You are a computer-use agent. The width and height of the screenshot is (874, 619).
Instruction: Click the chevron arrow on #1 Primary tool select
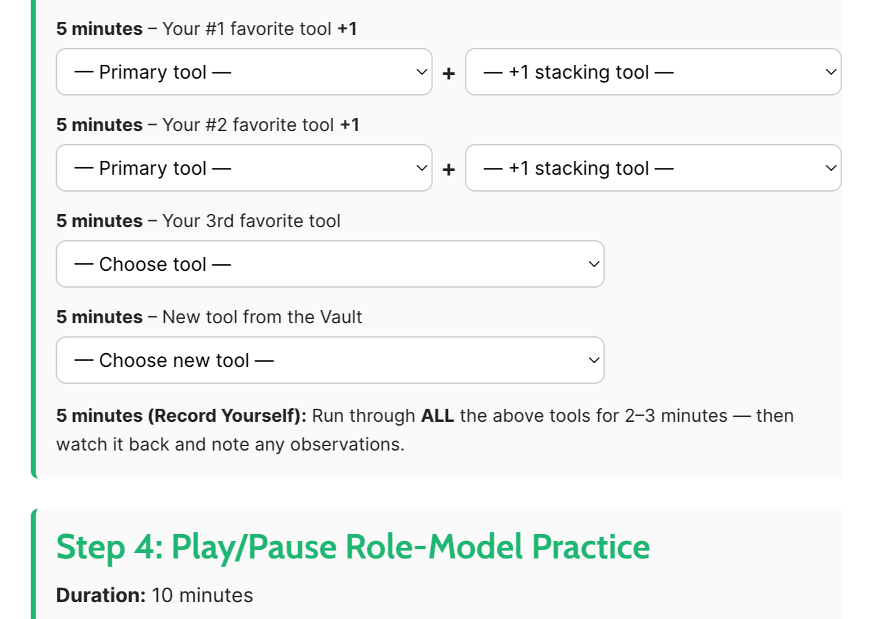(x=422, y=72)
